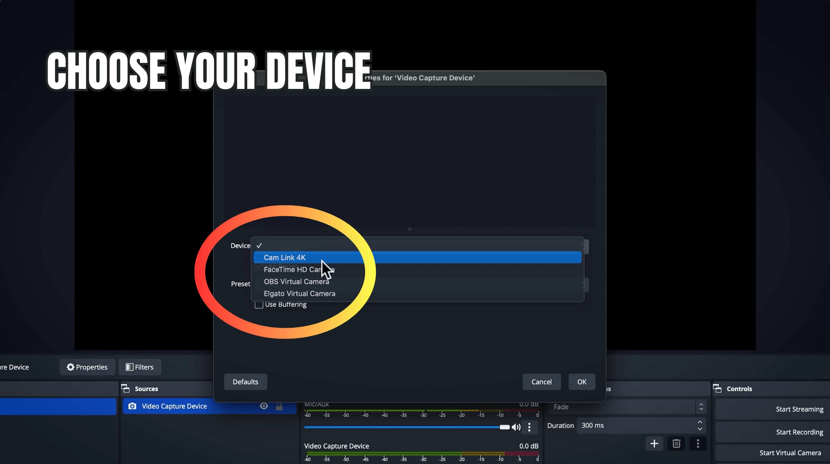The width and height of the screenshot is (830, 464).
Task: Click Start Recording in Controls
Action: (x=773, y=432)
